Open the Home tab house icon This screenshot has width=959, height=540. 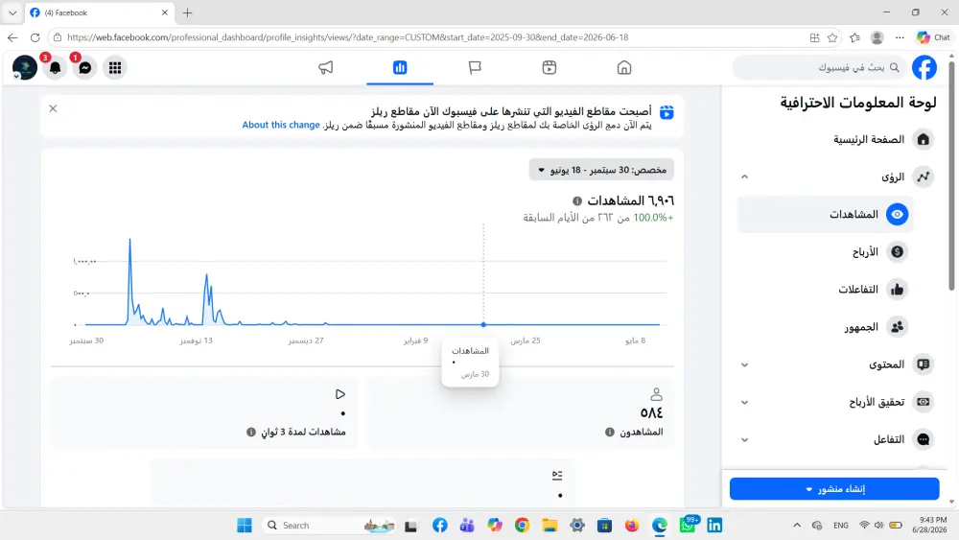[x=624, y=67]
